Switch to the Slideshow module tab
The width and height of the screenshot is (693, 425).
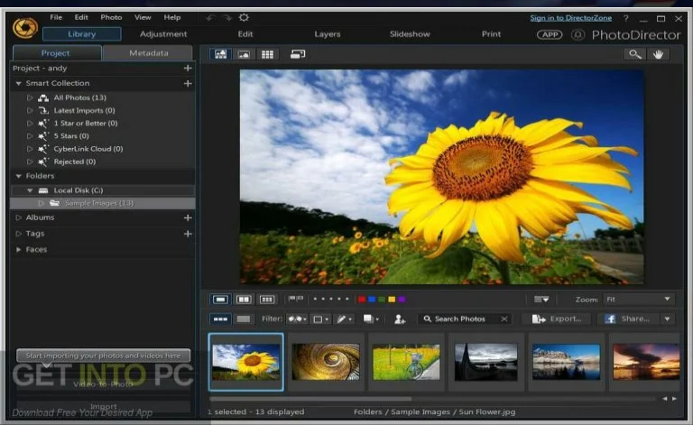(x=410, y=34)
